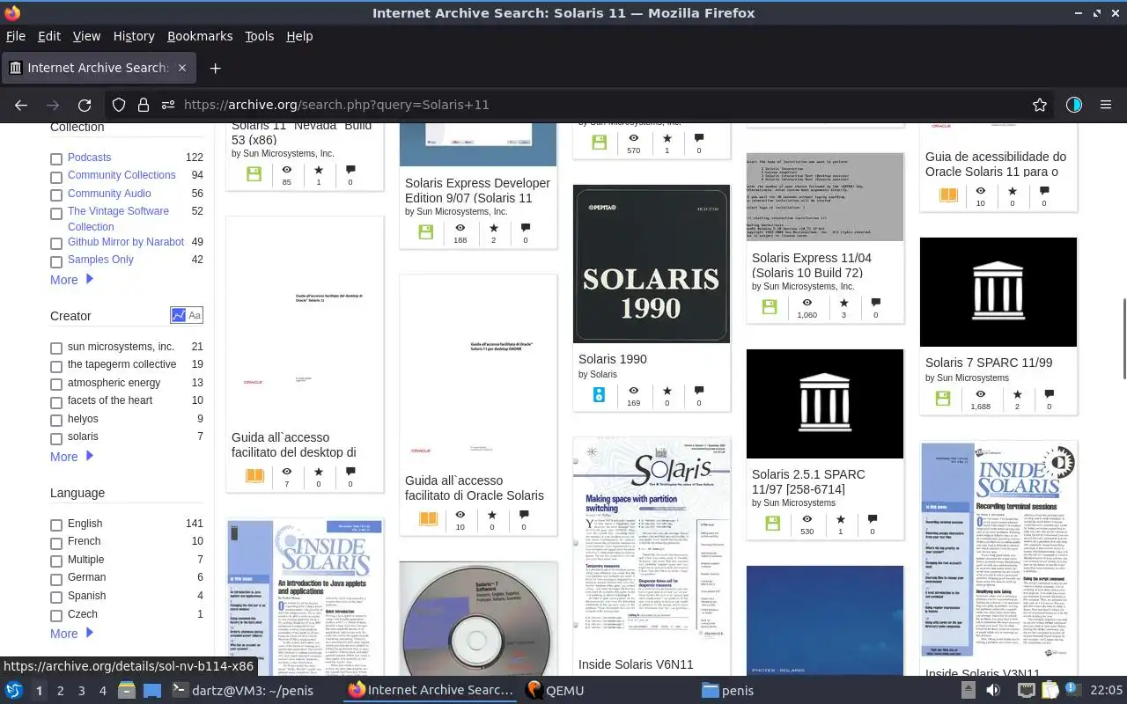Open the Inside Solaris V6N11 title
This screenshot has width=1127, height=704.
636,664
